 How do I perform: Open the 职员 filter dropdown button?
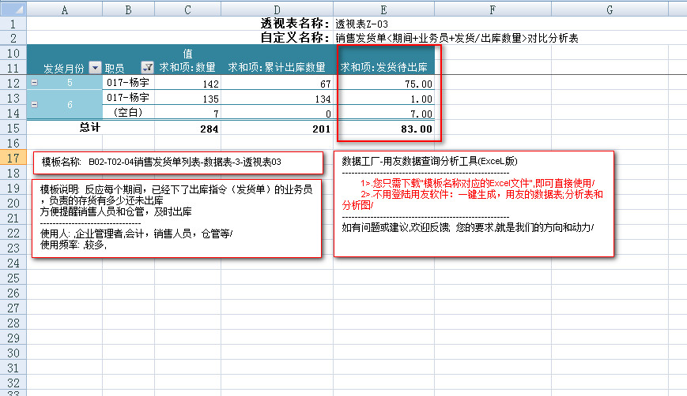click(147, 69)
